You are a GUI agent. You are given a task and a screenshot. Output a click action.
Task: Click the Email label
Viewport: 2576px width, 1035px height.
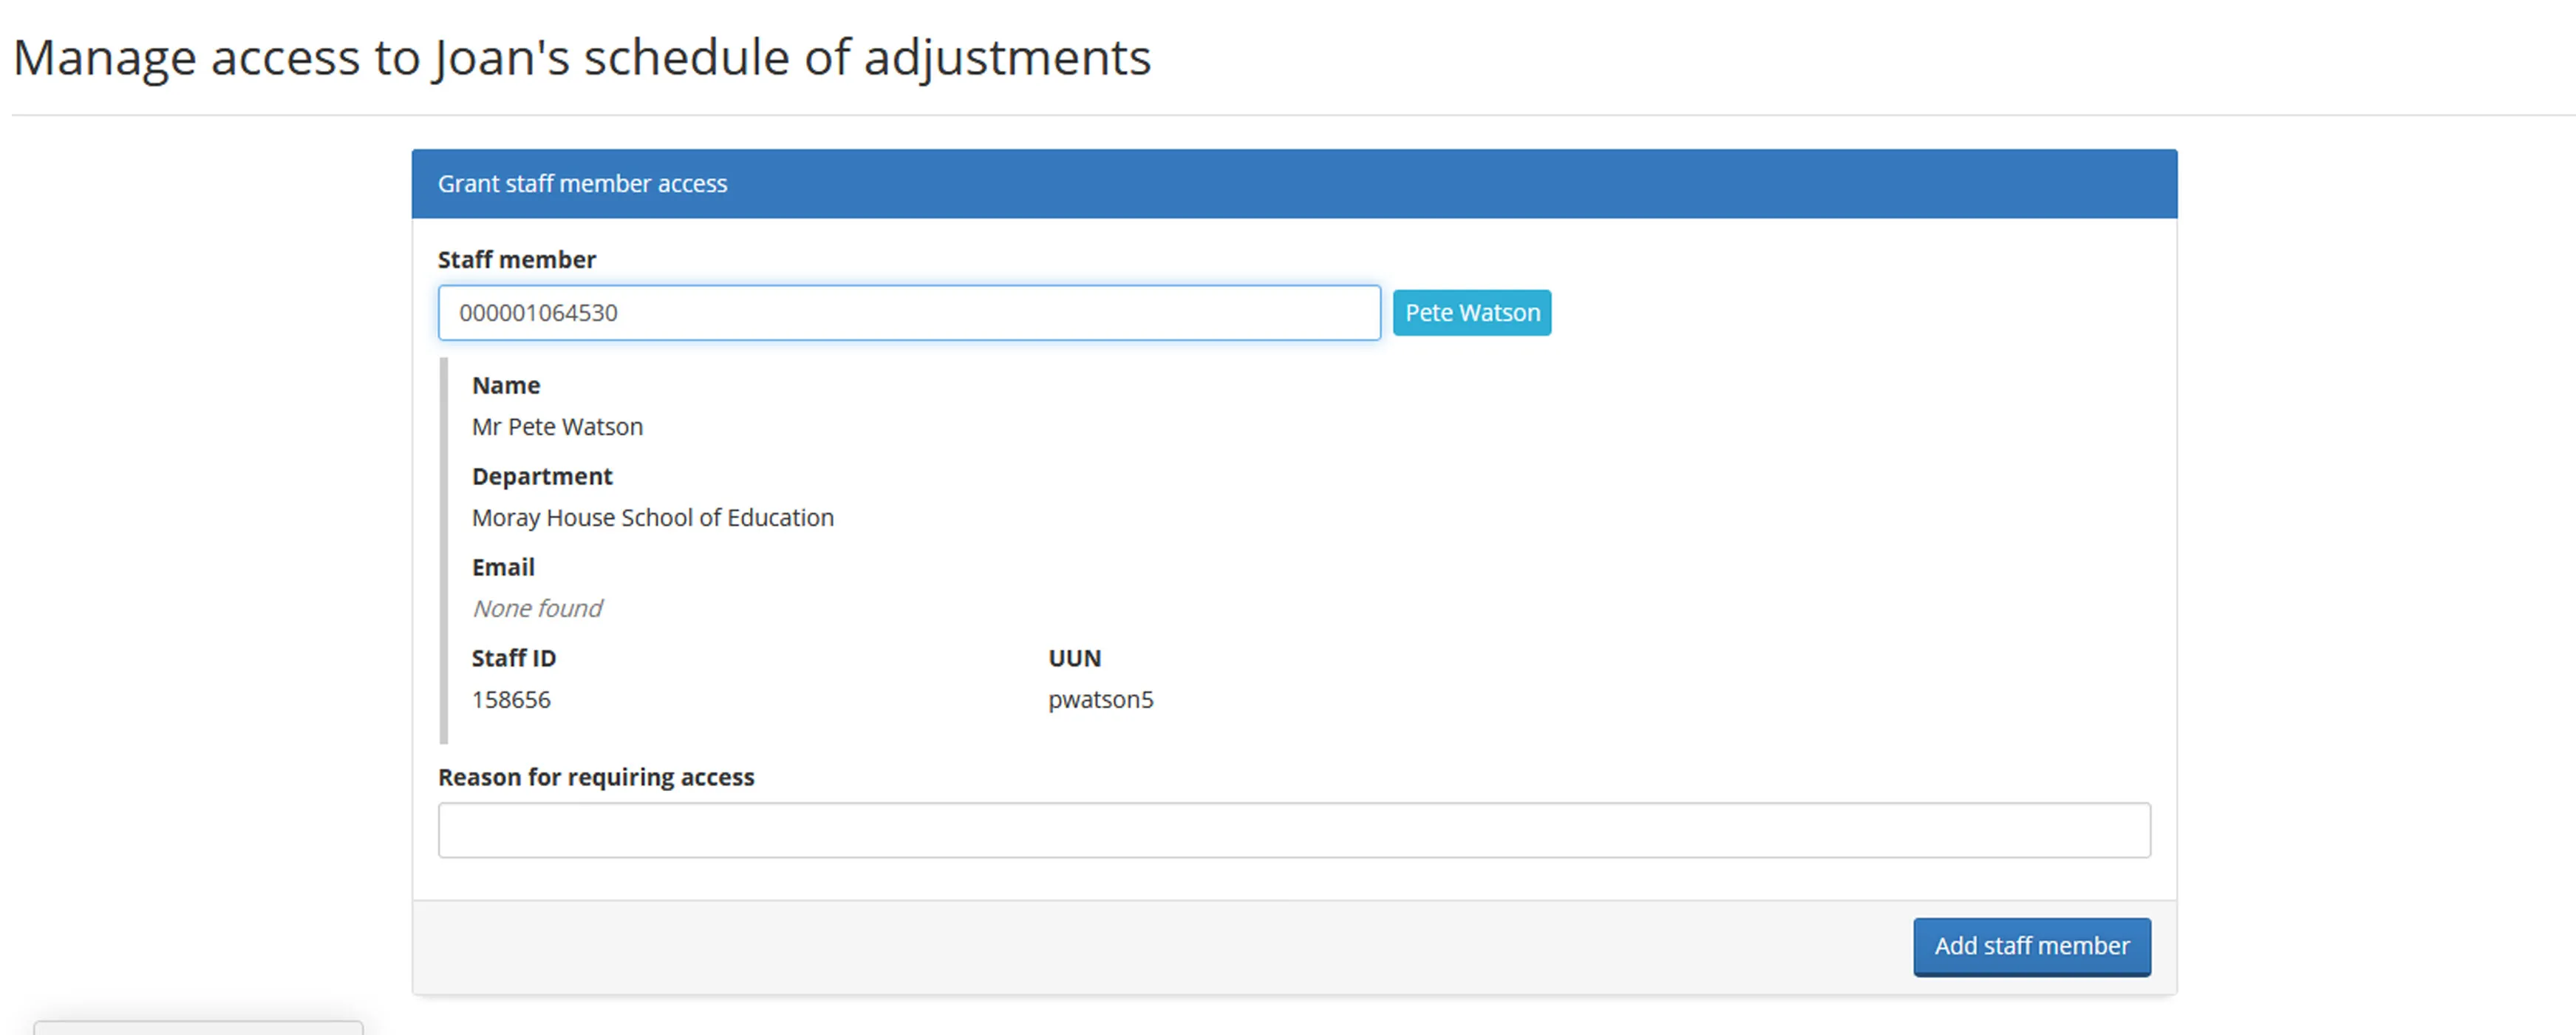502,566
